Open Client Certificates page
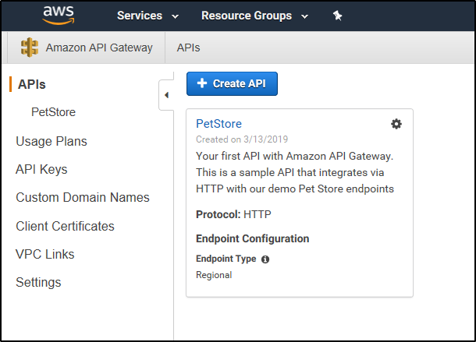The width and height of the screenshot is (476, 342). [x=65, y=226]
